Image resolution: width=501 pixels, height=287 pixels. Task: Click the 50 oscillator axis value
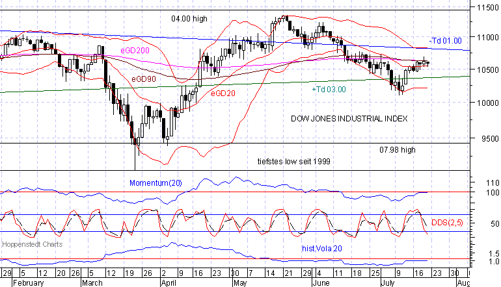[x=495, y=224]
